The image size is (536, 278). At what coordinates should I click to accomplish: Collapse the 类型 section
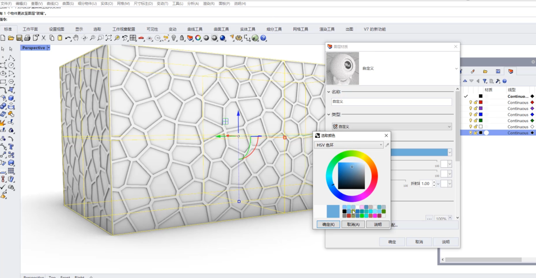pyautogui.click(x=328, y=115)
